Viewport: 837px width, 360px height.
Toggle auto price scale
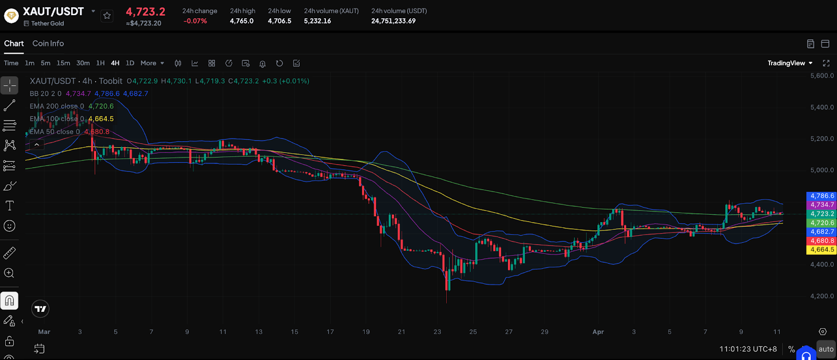click(826, 349)
